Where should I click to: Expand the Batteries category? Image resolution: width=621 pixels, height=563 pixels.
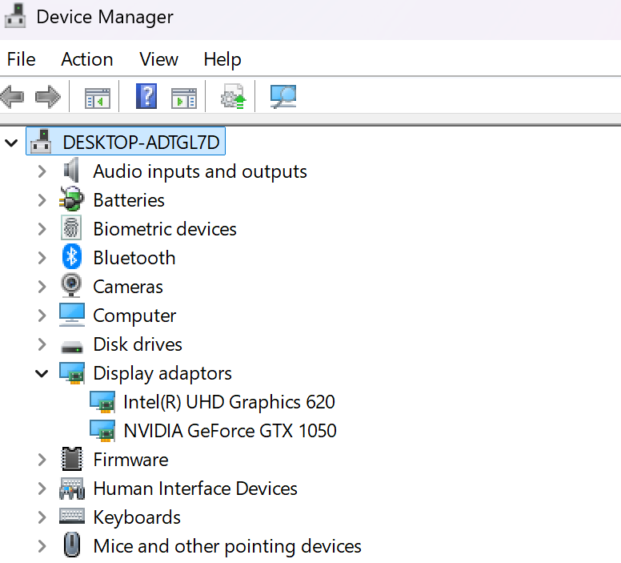(42, 200)
